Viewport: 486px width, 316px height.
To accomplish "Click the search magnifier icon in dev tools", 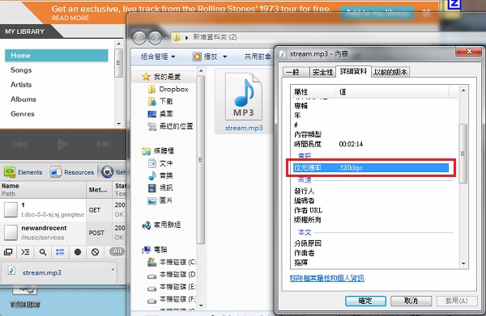I will (43, 252).
